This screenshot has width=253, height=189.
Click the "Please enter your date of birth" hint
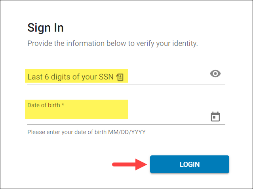click(x=86, y=132)
